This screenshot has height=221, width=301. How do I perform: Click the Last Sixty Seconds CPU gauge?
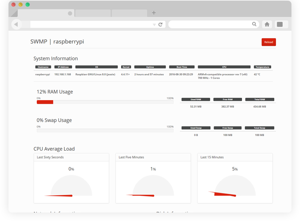[x=71, y=185]
